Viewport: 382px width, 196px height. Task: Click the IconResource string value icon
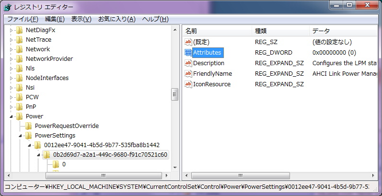click(188, 84)
